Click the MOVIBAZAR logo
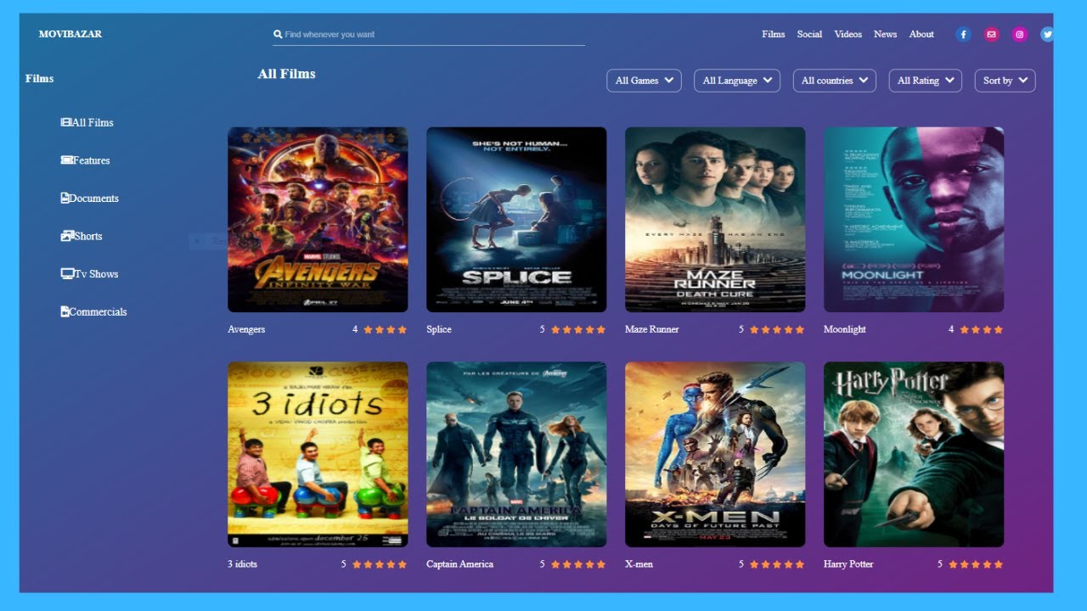The width and height of the screenshot is (1087, 611). (70, 34)
